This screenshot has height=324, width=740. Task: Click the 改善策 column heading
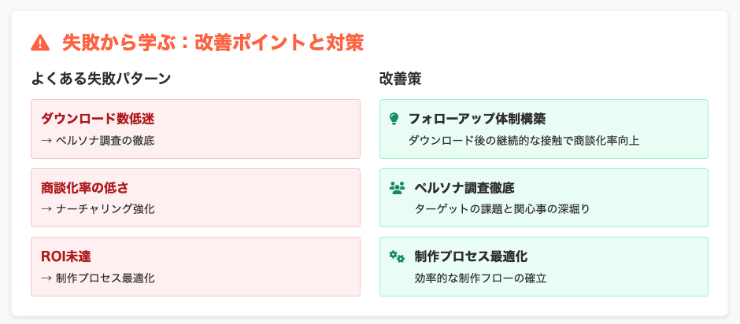[400, 79]
